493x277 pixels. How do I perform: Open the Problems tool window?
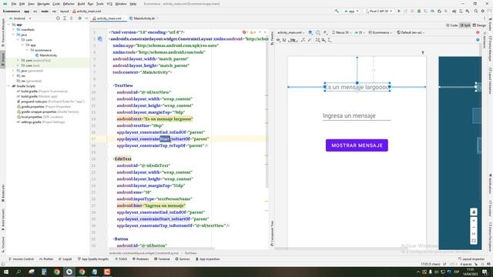coord(140,259)
